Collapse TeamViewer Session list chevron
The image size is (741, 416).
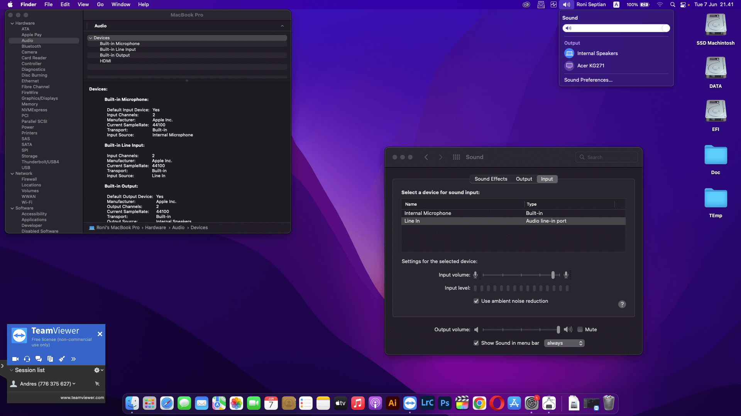coord(12,370)
